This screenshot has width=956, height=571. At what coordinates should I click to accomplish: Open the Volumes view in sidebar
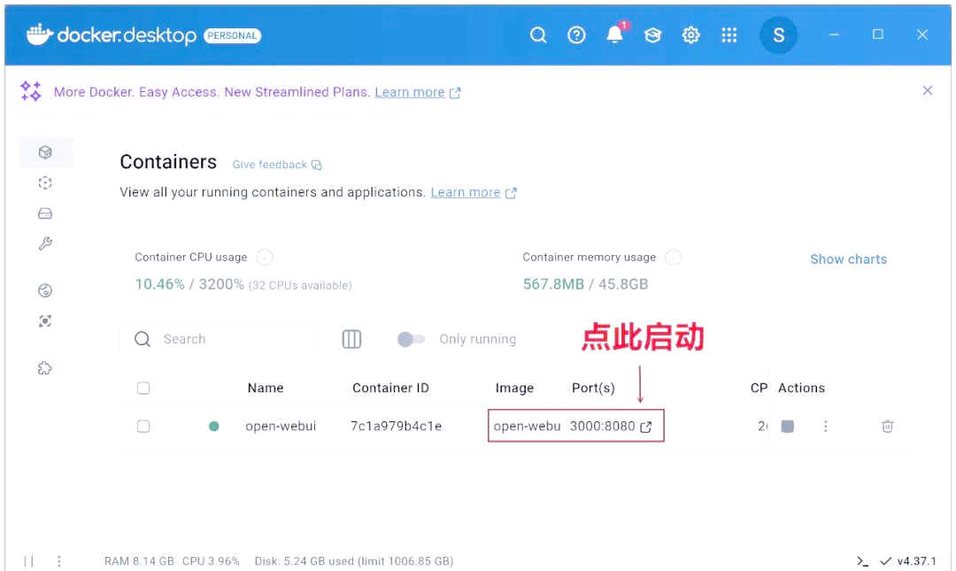coord(46,213)
